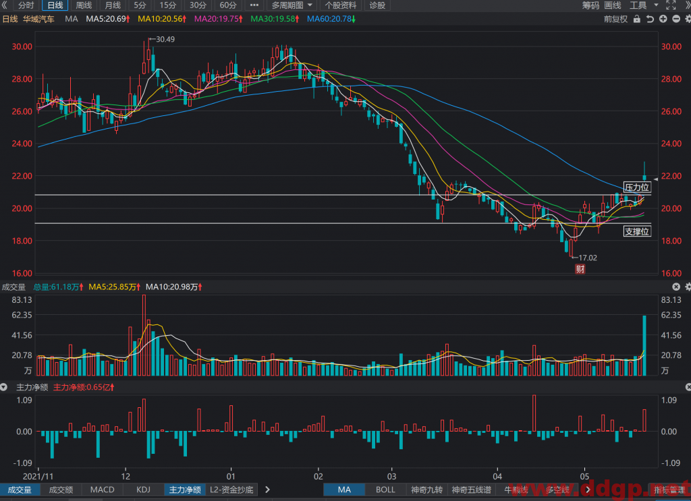Image resolution: width=691 pixels, height=501 pixels.
Task: Click the MA30:19.58 legend value
Action: coord(275,19)
